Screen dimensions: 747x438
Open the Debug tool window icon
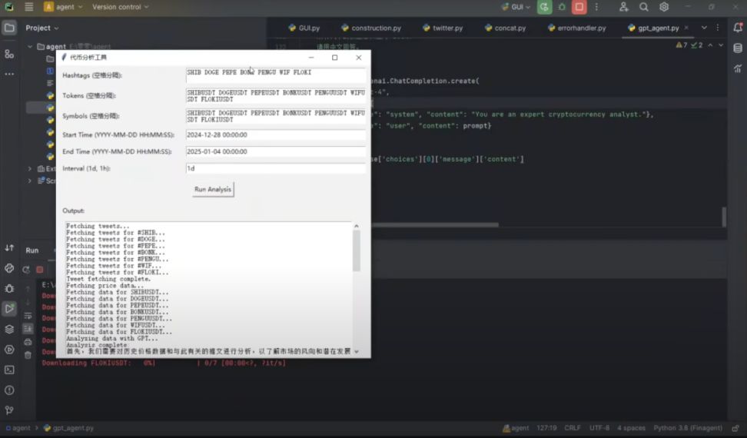click(x=9, y=288)
